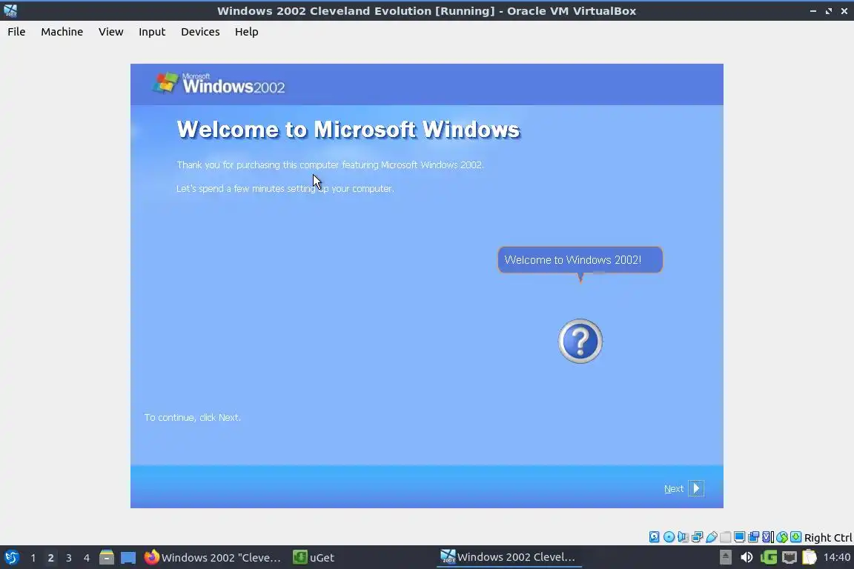
Task: Click the keyboard capture arrow icon
Action: click(x=795, y=537)
